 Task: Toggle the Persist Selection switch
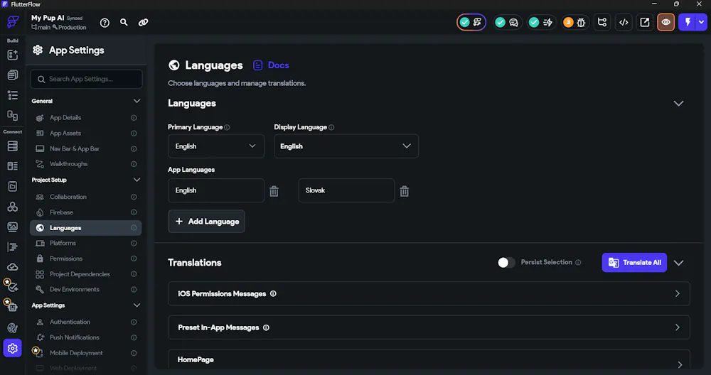point(506,263)
